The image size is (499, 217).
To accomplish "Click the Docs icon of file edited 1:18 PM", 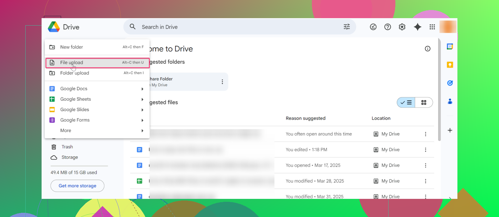I will click(139, 150).
